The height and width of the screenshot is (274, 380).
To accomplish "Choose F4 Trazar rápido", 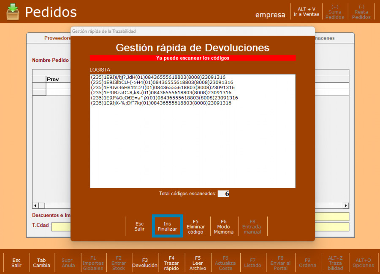I will [171, 262].
